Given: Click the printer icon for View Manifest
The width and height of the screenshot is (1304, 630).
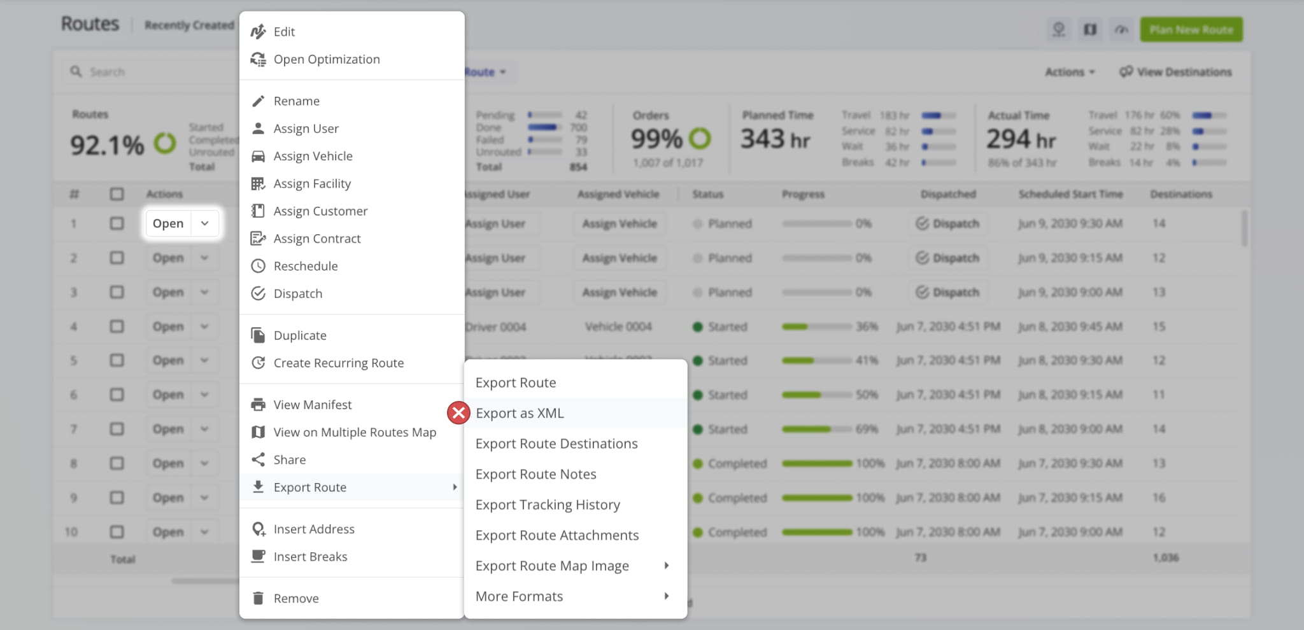Looking at the screenshot, I should (258, 405).
